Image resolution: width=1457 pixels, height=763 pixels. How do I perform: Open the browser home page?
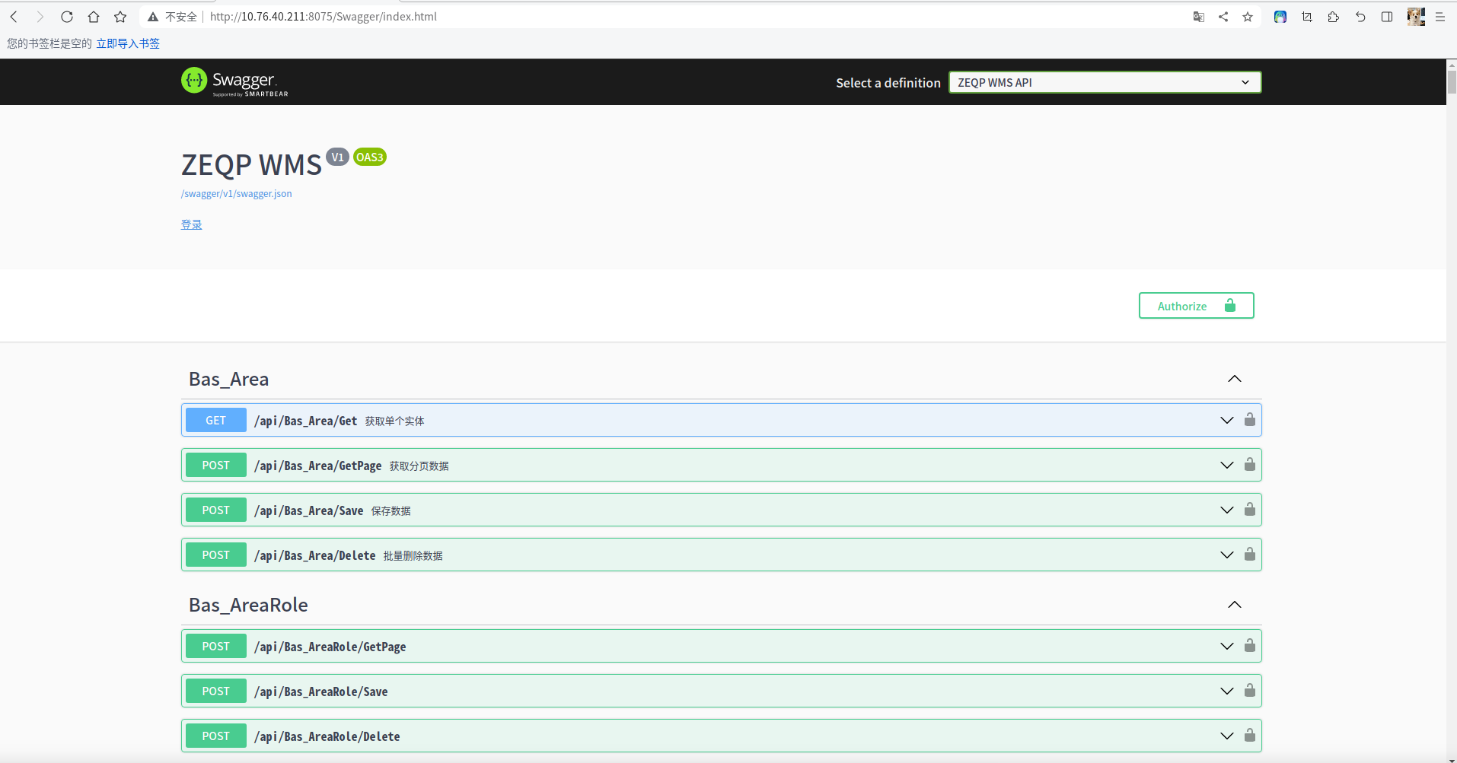point(94,17)
